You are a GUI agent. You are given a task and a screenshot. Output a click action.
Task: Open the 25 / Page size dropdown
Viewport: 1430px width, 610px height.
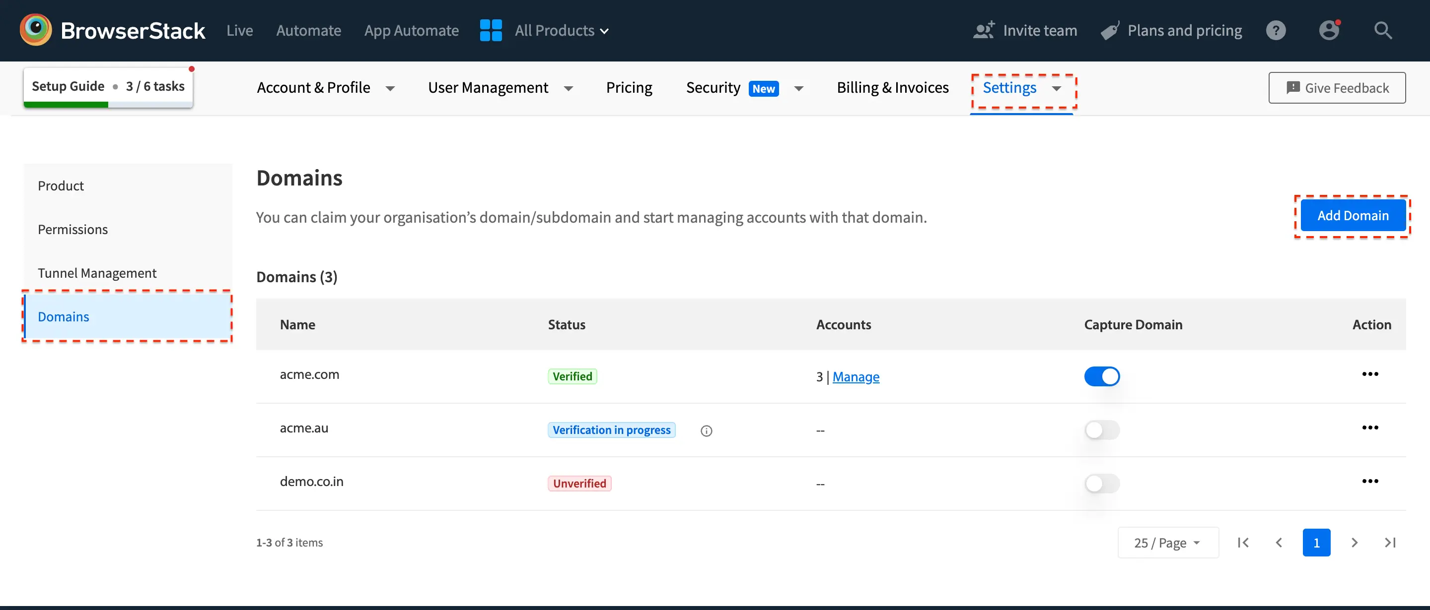coord(1167,543)
